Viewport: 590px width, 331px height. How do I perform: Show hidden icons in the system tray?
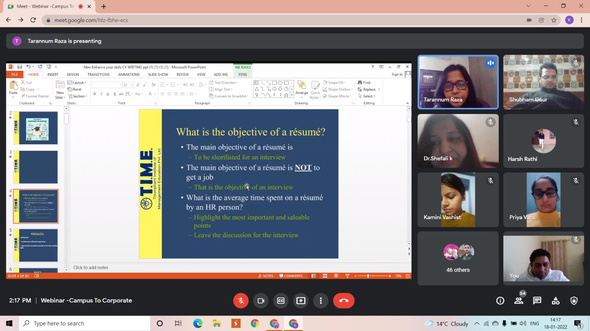tap(477, 323)
